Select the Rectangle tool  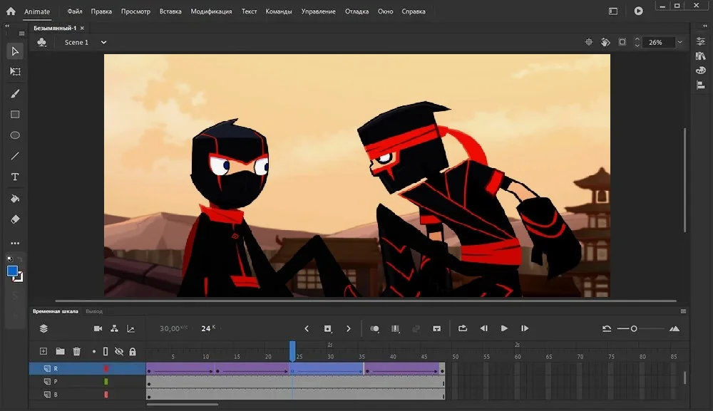pyautogui.click(x=15, y=115)
